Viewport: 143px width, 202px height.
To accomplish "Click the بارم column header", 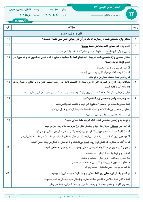I will [7, 27].
